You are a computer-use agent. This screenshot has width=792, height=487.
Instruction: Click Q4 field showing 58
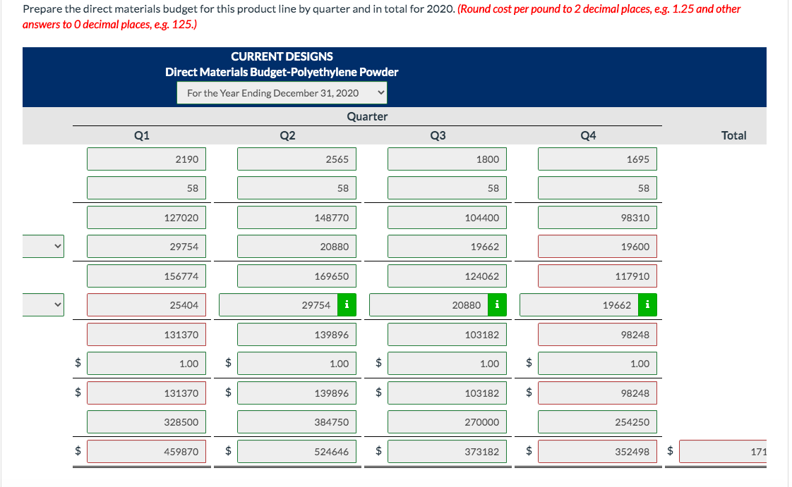click(598, 188)
